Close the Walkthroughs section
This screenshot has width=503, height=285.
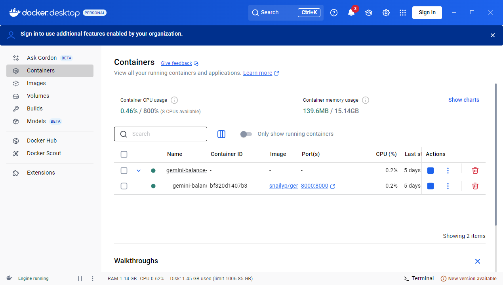tap(478, 261)
